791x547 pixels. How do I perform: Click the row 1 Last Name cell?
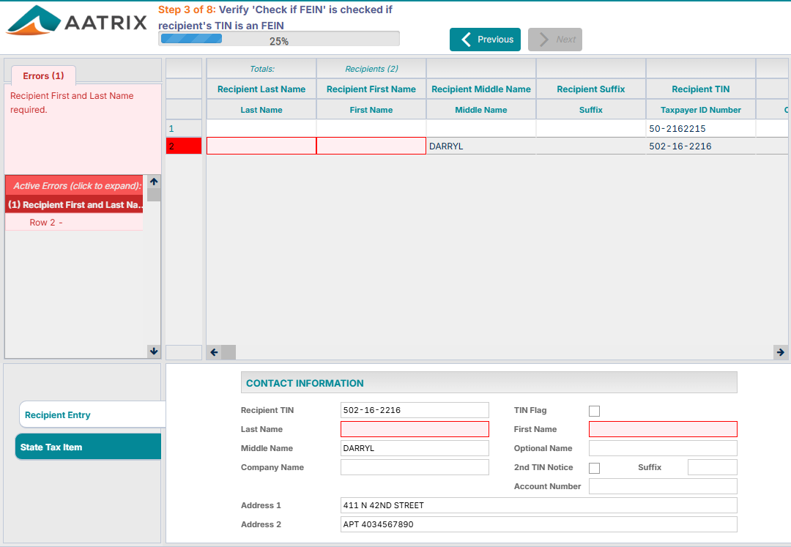click(x=261, y=129)
